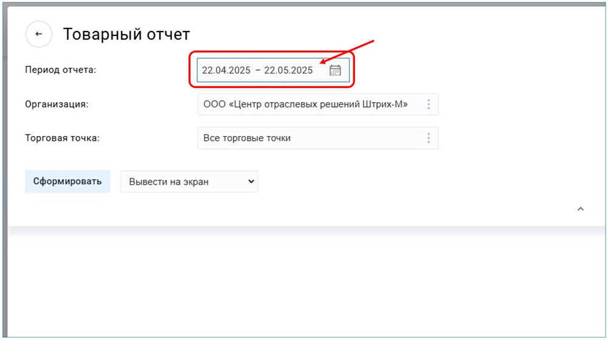Select the Все торговые точки field
This screenshot has width=608, height=340.
tap(247, 138)
